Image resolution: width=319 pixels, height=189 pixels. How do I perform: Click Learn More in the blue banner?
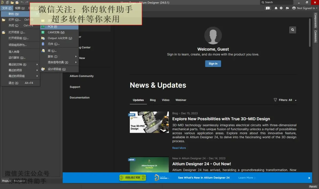click(x=247, y=177)
